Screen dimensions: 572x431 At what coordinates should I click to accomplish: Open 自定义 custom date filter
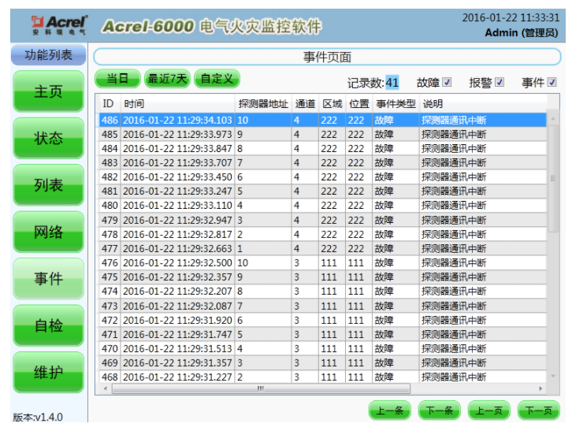pos(216,79)
